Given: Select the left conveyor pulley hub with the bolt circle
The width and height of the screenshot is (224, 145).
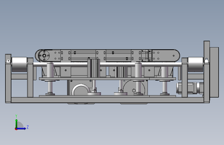Looking at the screenshot, I should pyautogui.click(x=44, y=56).
